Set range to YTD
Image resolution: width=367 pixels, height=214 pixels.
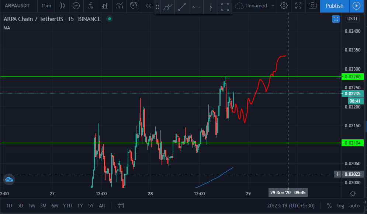pyautogui.click(x=67, y=206)
